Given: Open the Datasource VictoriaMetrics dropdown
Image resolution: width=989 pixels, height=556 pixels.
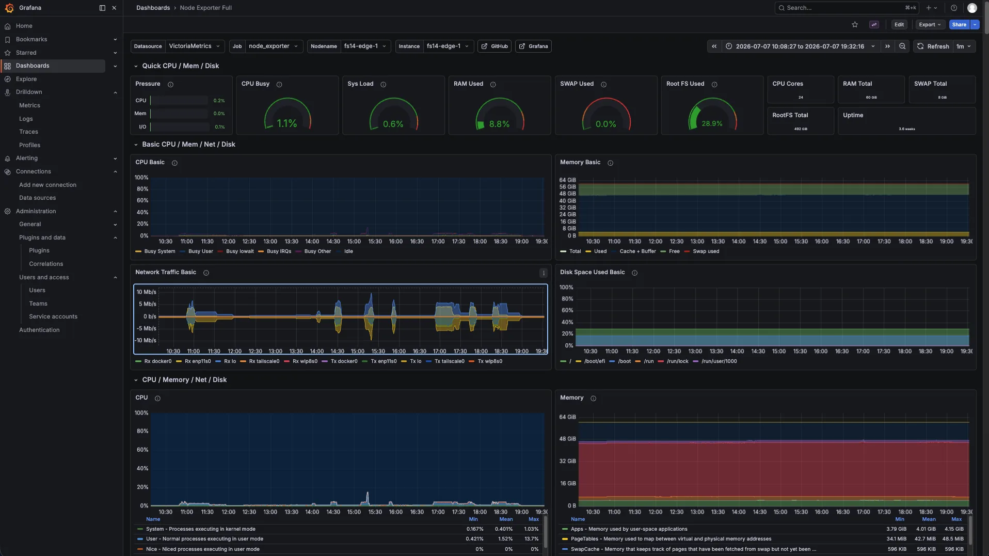Looking at the screenshot, I should (195, 46).
